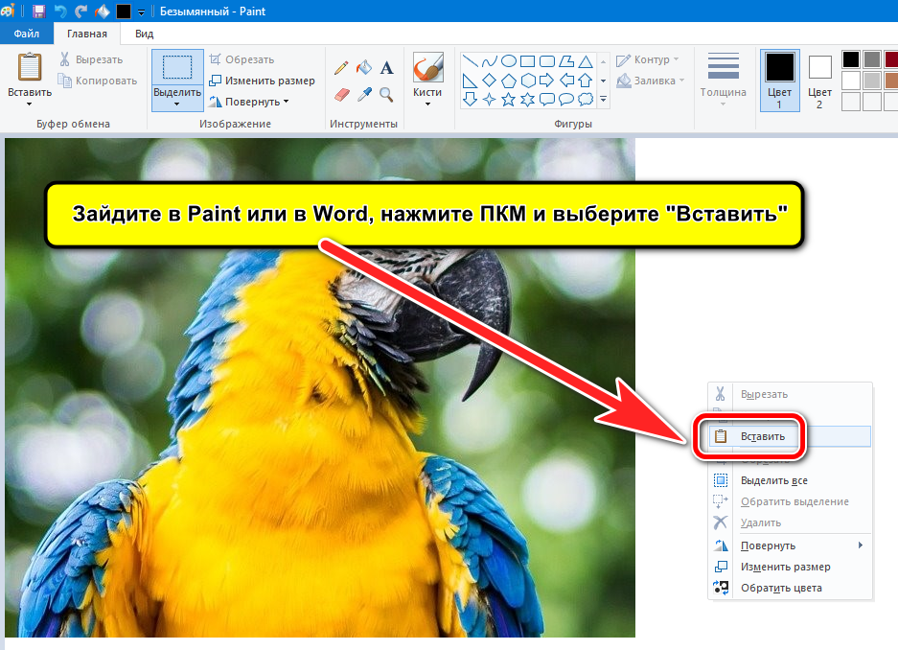This screenshot has height=650, width=898.
Task: Choose Вставить in the context menu
Action: (762, 436)
